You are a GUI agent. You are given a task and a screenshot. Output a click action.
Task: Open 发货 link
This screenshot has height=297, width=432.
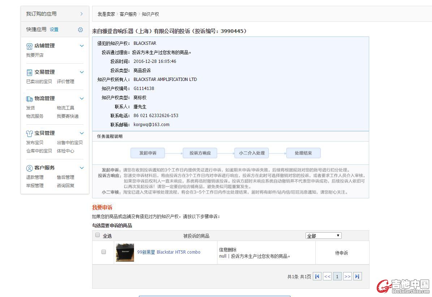[30, 108]
